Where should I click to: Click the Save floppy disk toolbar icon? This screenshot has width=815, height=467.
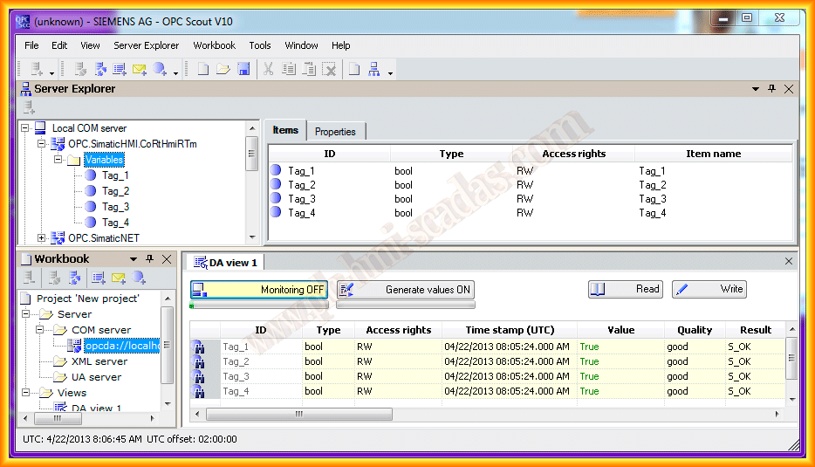243,69
